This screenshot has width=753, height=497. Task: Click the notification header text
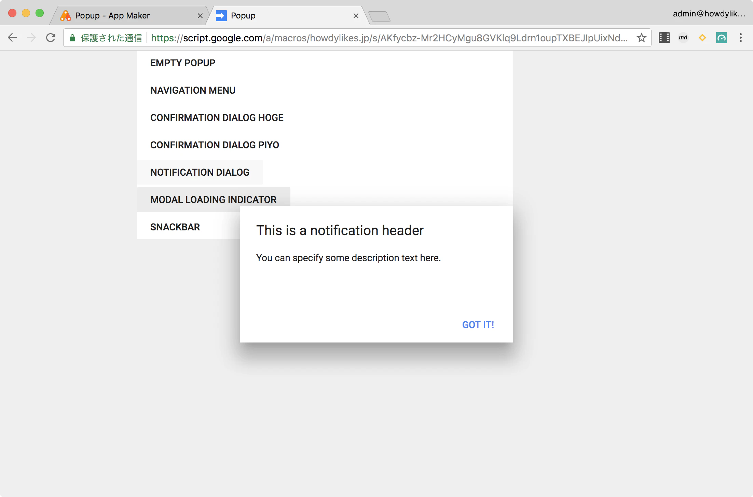click(340, 230)
